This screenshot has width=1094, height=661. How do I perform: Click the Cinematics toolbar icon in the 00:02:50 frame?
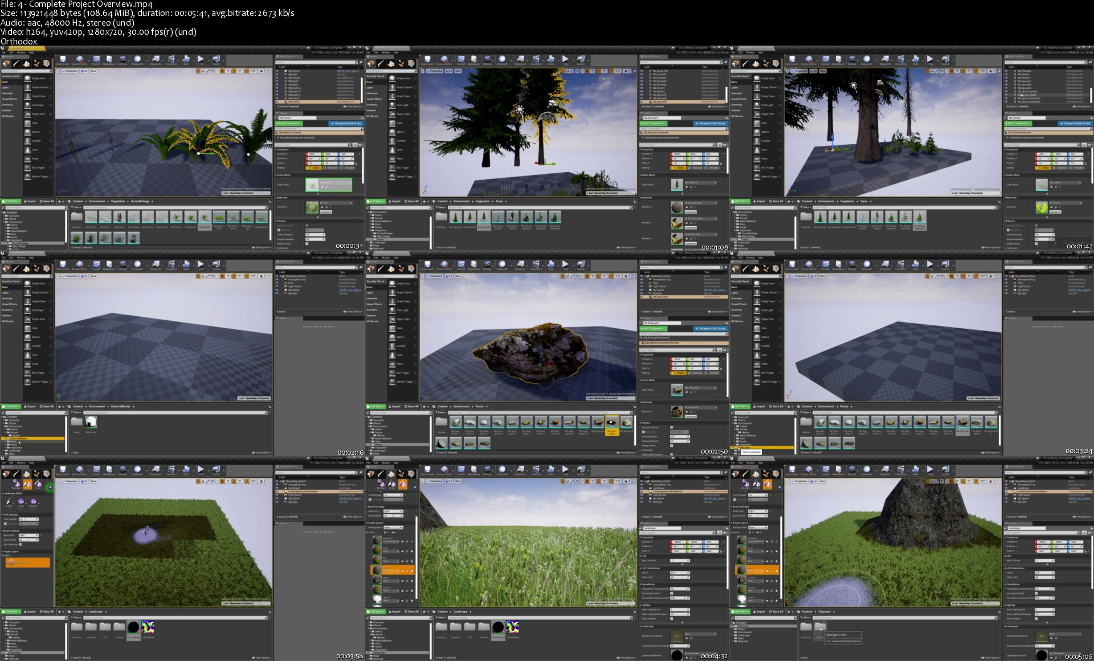coord(536,264)
